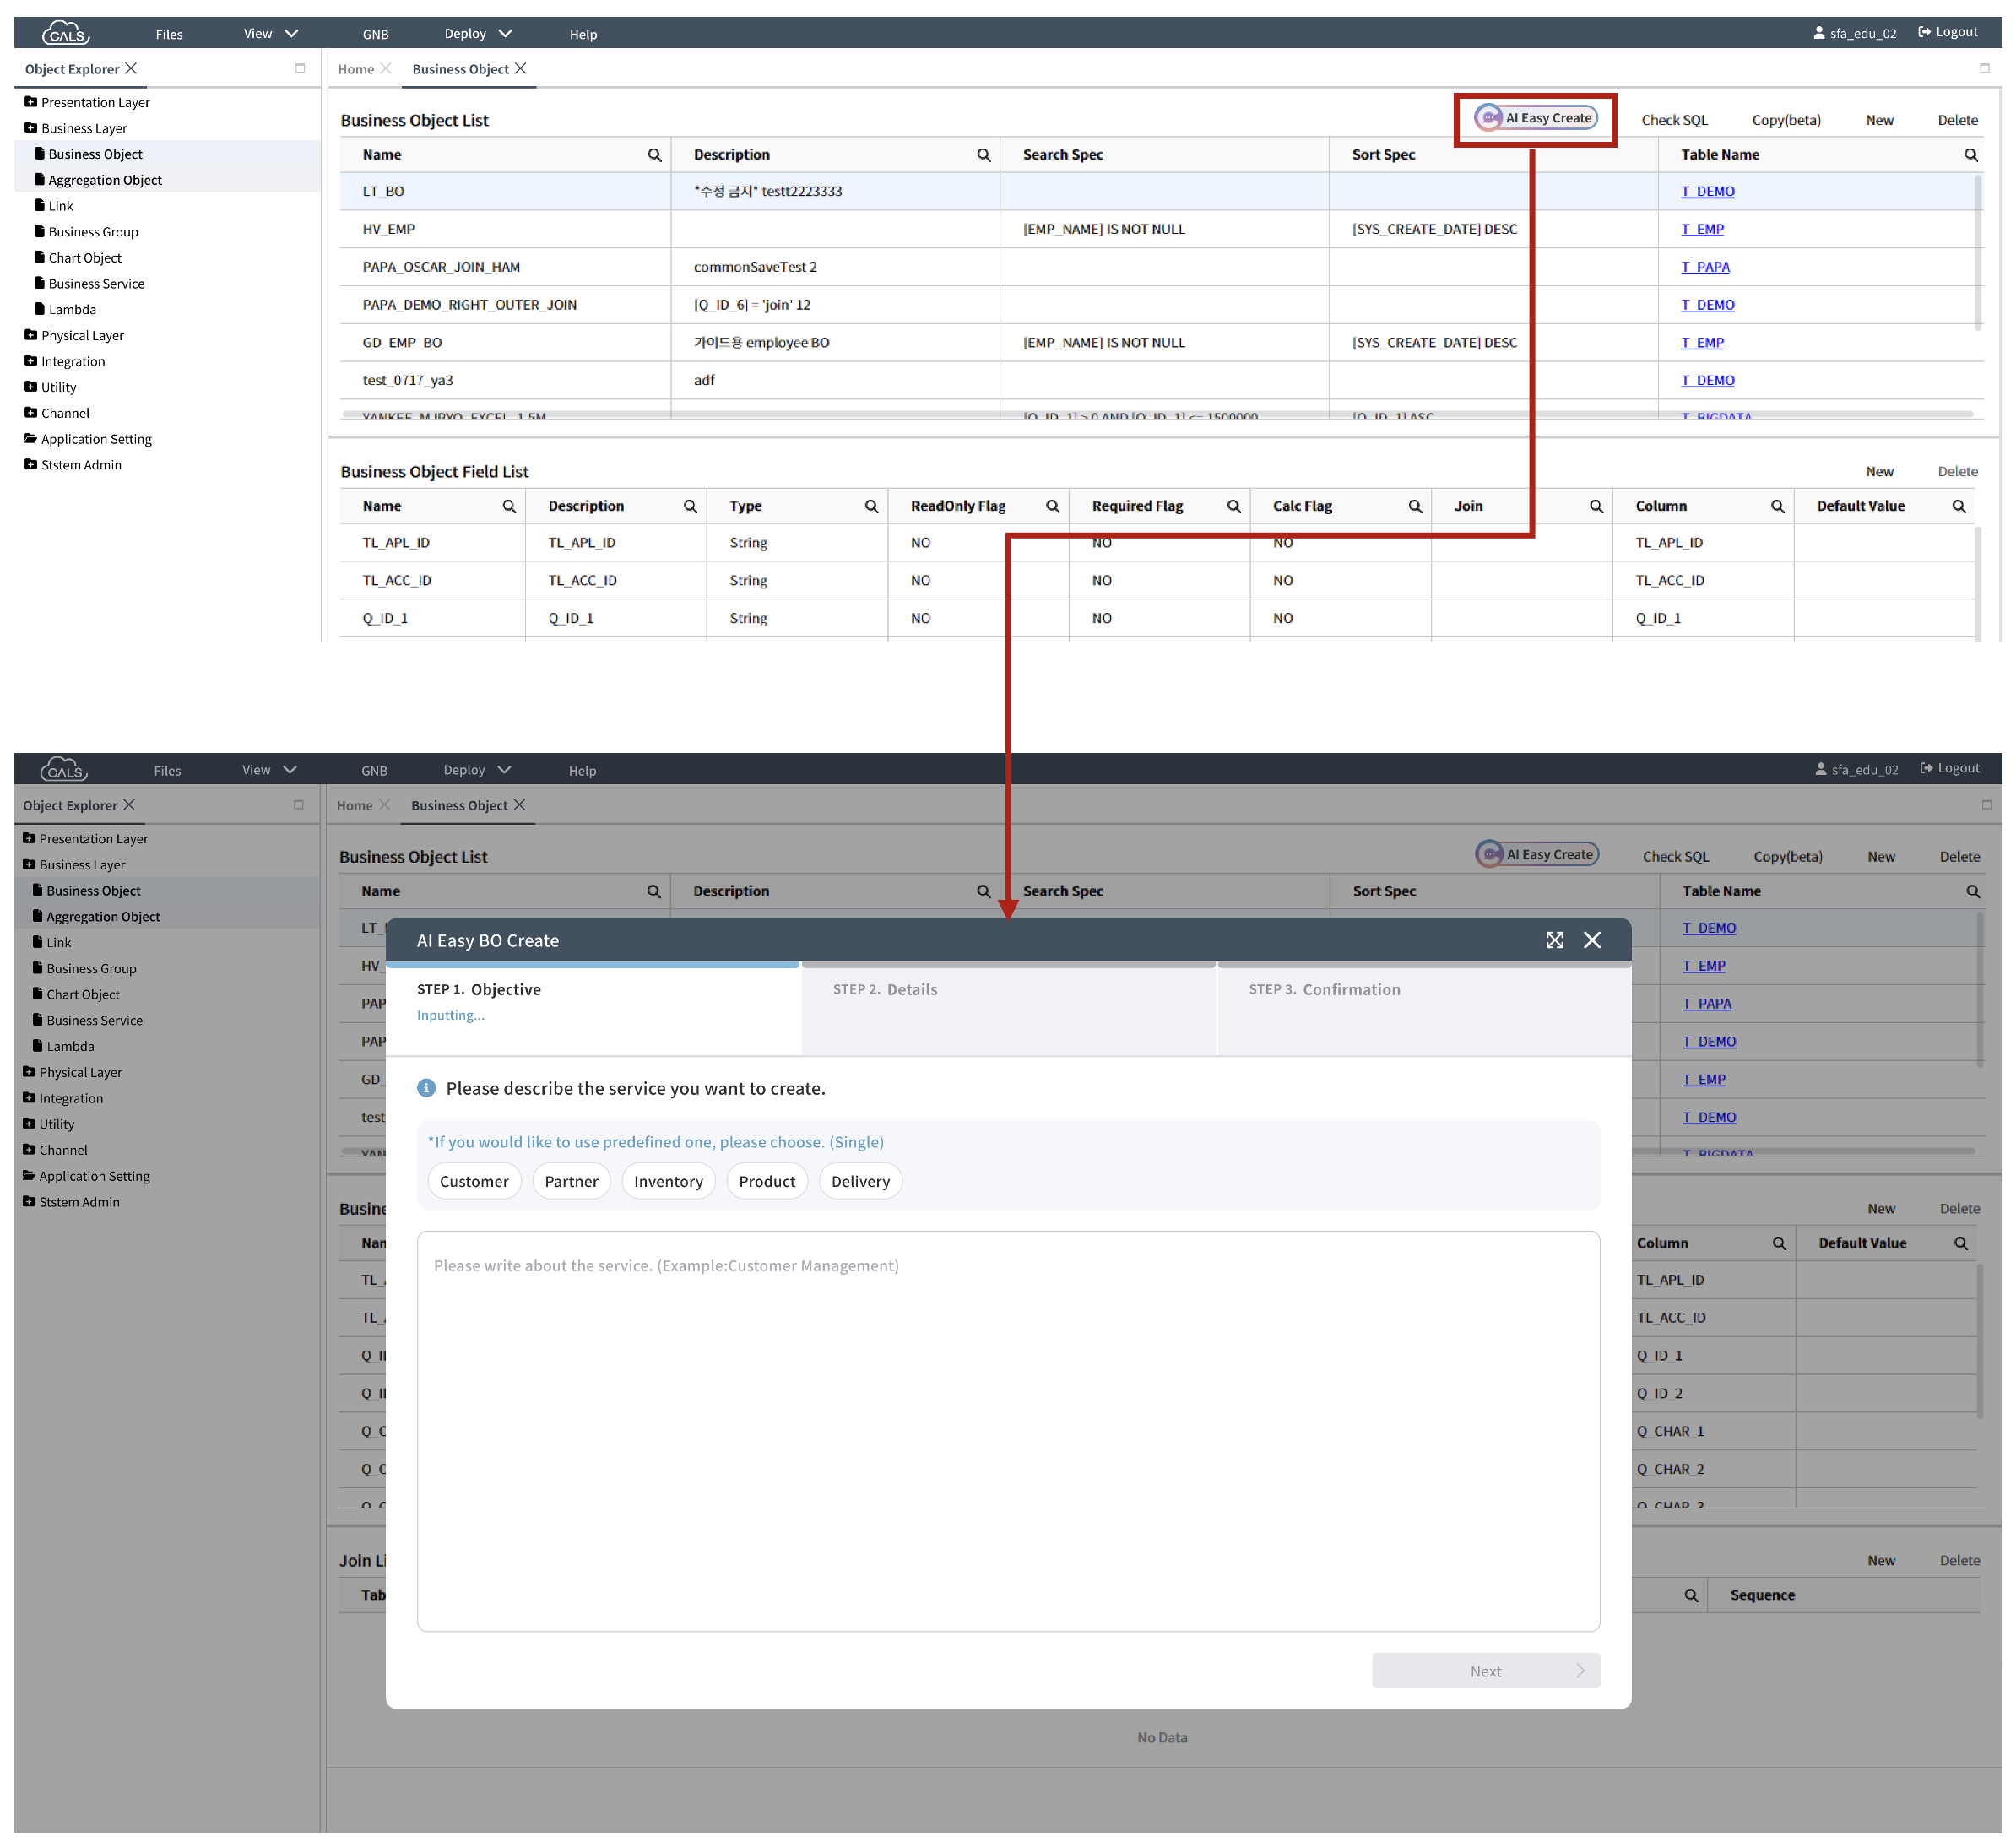
Task: Click the service description text area
Action: 1008,1431
